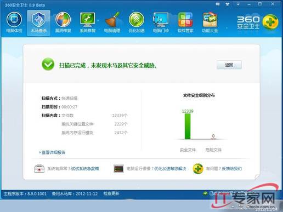The width and height of the screenshot is (283, 212).
Task: Click the message icon in title bar
Action: (218, 4)
